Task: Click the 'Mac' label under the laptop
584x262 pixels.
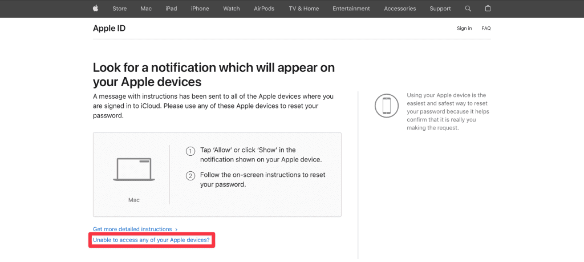Action: pos(133,200)
